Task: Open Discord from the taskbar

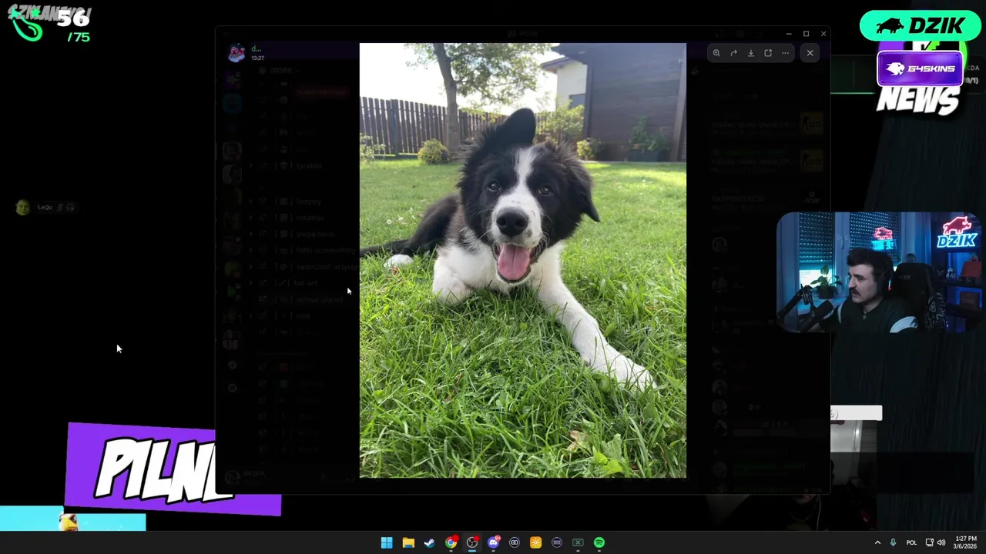Action: tap(493, 542)
